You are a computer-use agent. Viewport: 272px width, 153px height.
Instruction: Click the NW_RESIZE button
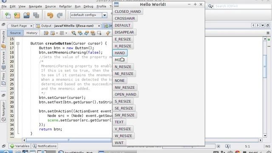tap(125, 88)
